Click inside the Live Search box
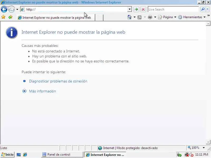This screenshot has height=158, width=211. pos(173,9)
